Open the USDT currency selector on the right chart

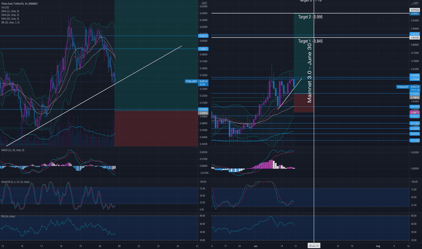(x=416, y=3)
